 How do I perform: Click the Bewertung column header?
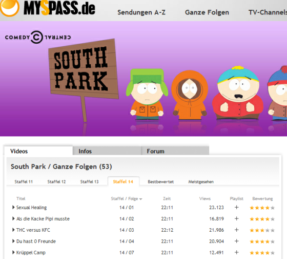(262, 198)
